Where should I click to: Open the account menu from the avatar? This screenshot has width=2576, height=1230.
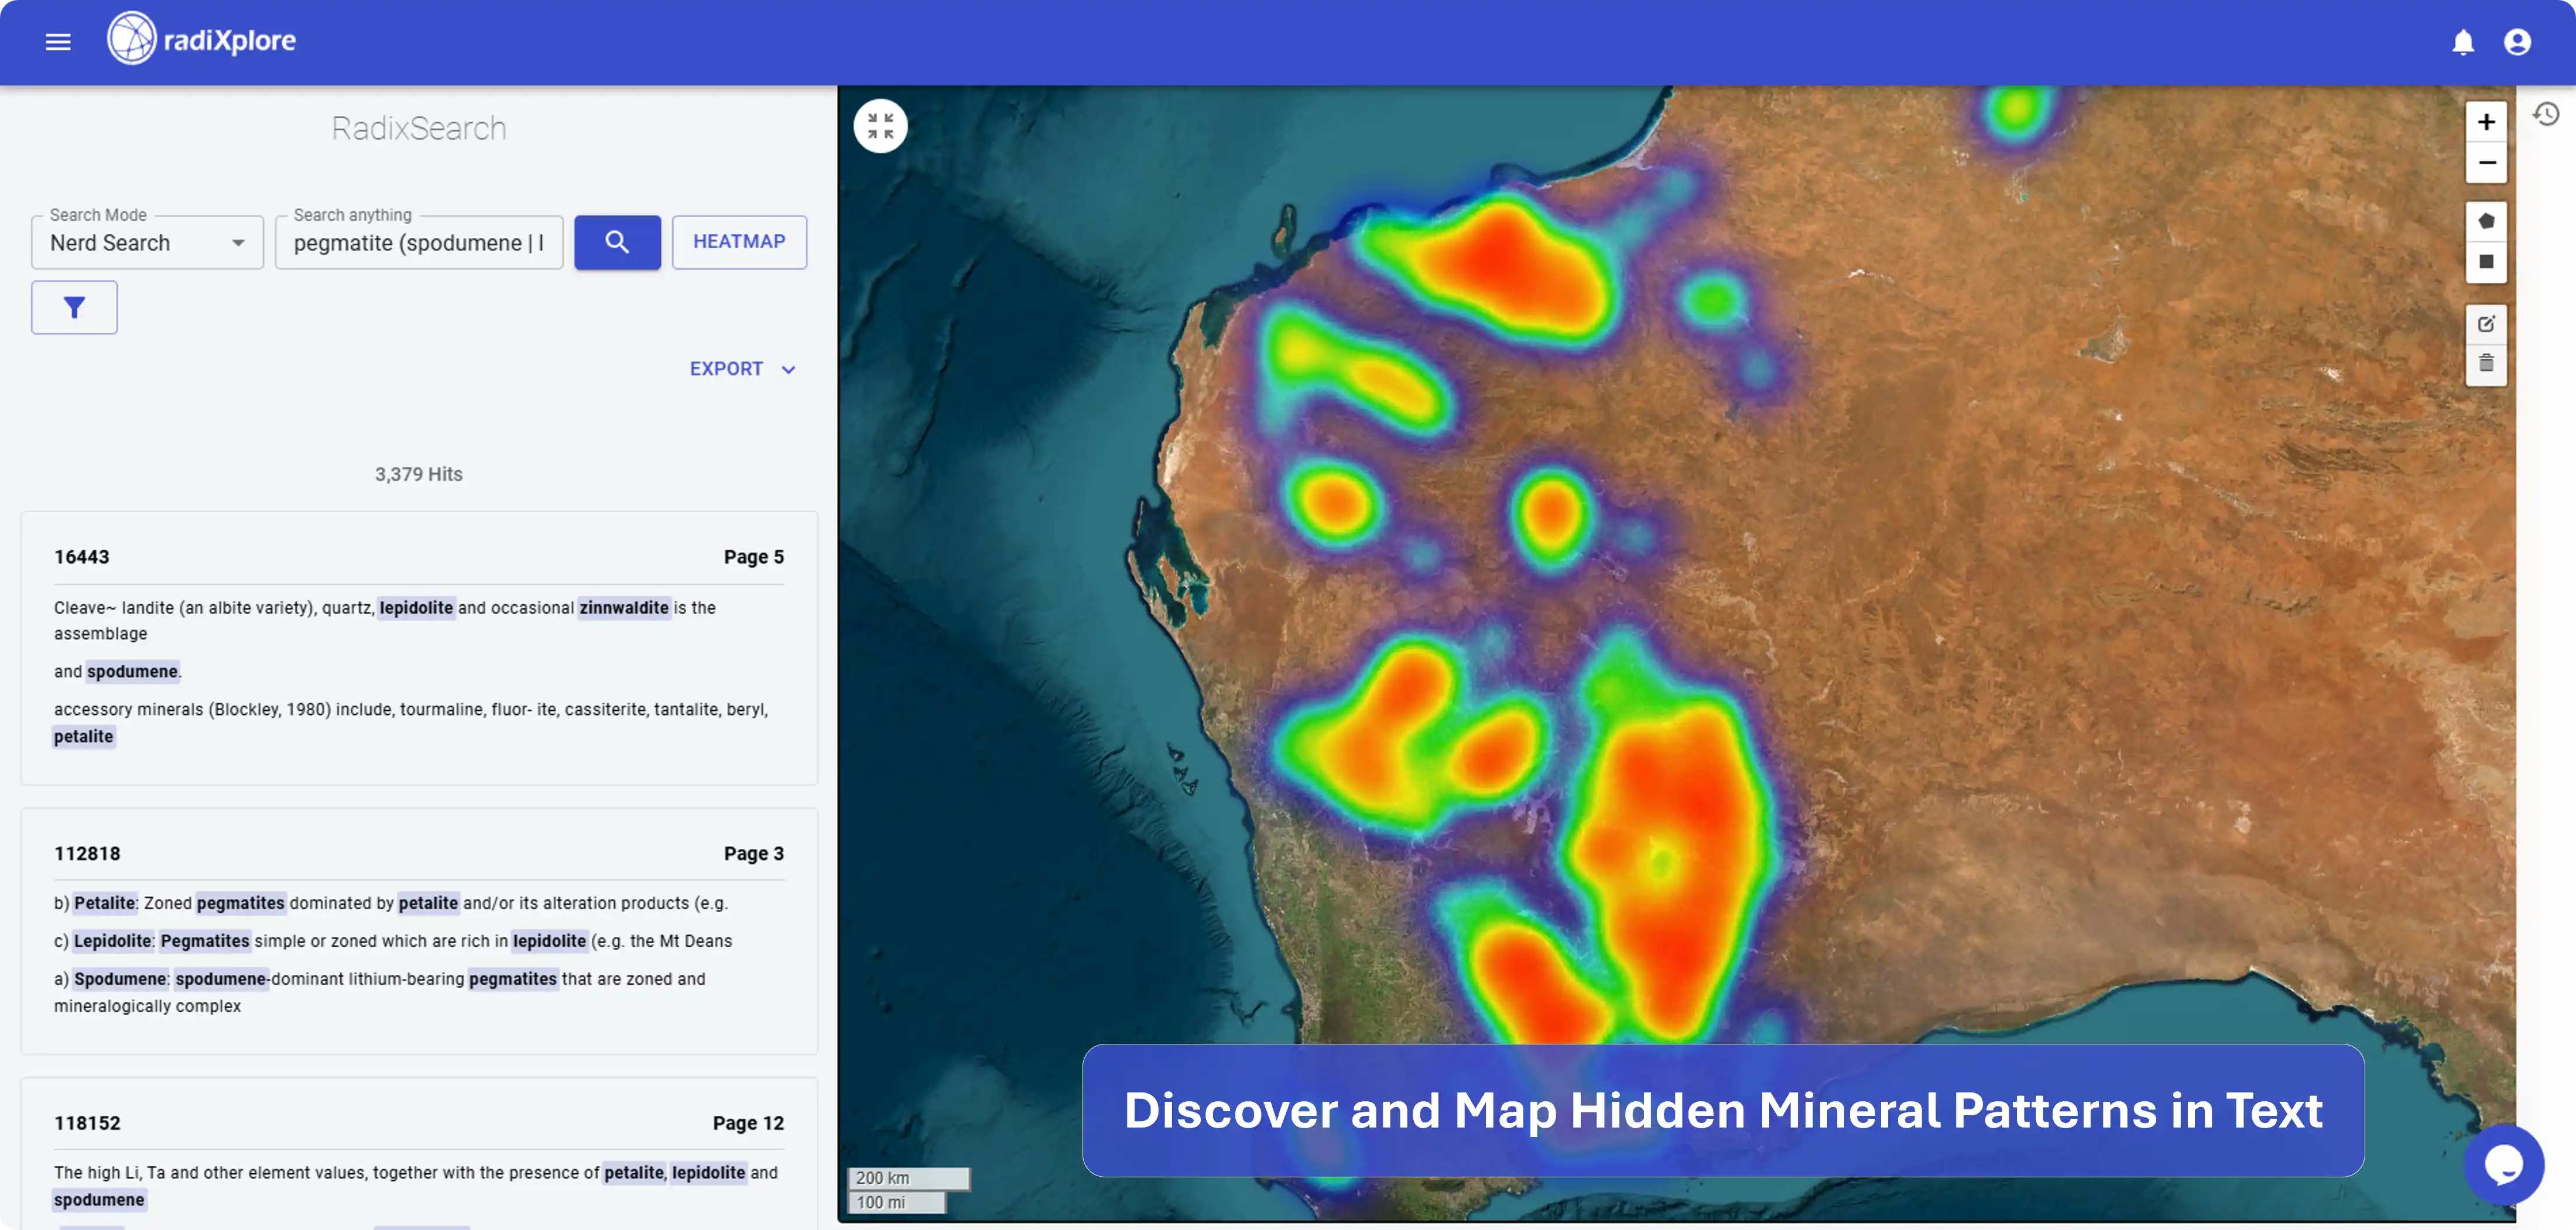tap(2518, 42)
